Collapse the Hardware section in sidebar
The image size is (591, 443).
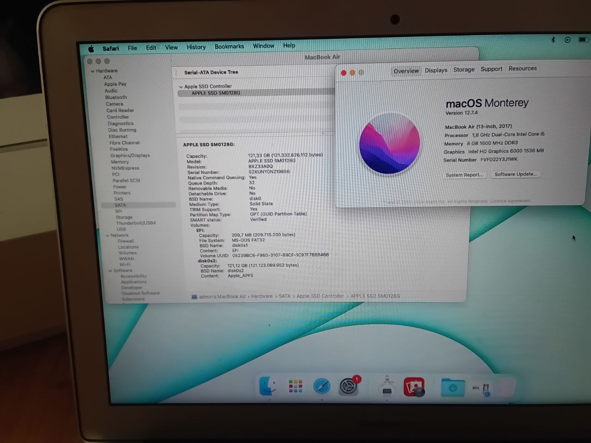click(x=93, y=71)
